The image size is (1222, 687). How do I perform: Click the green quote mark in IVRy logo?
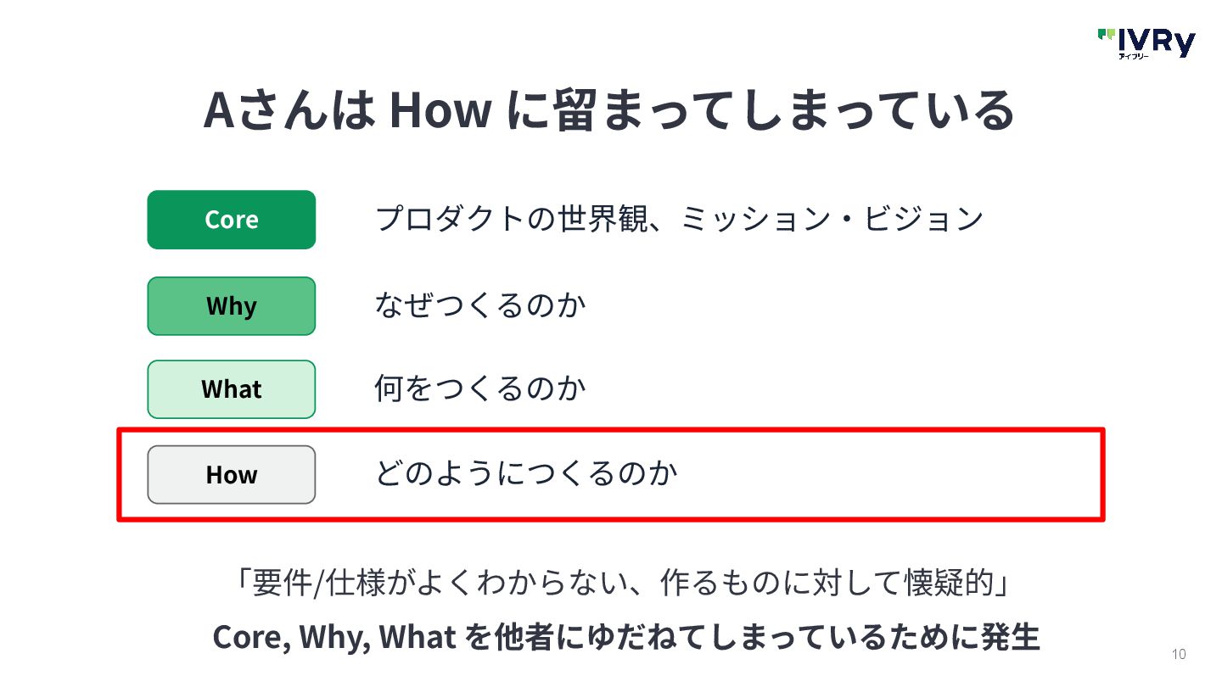click(x=1106, y=35)
